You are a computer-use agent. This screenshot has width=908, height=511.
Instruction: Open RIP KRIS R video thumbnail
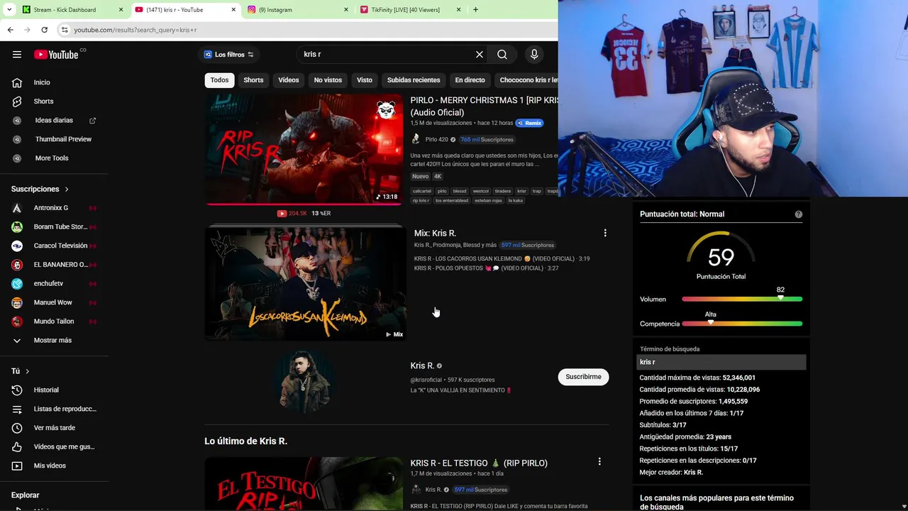coord(304,149)
